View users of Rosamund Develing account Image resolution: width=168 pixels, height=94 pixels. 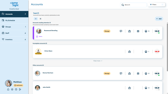(147, 31)
